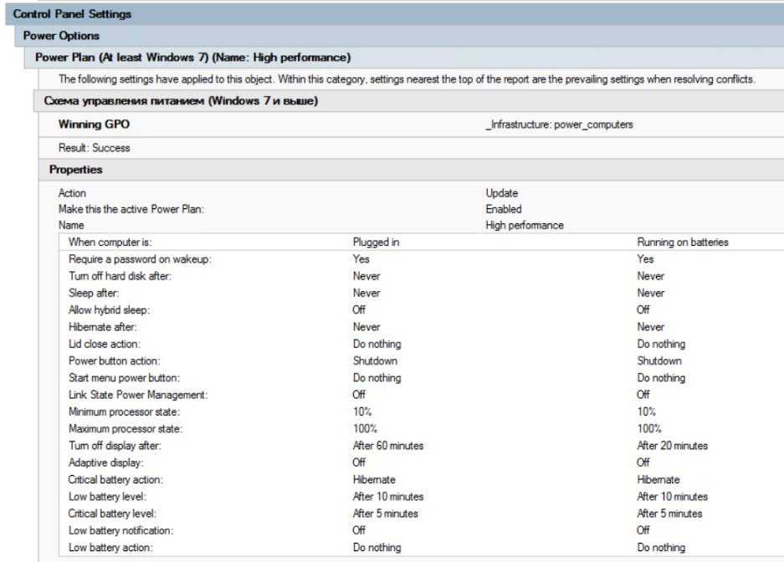Select Critical battery action label

point(115,480)
